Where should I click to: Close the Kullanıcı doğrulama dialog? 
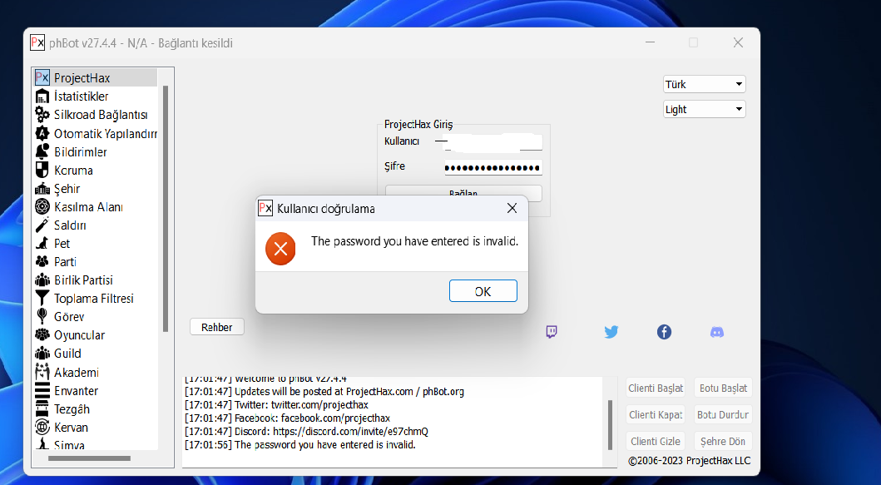pyautogui.click(x=512, y=208)
